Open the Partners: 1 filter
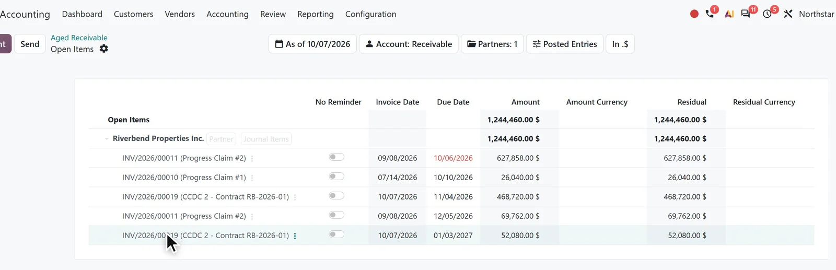The width and height of the screenshot is (836, 270). 492,44
